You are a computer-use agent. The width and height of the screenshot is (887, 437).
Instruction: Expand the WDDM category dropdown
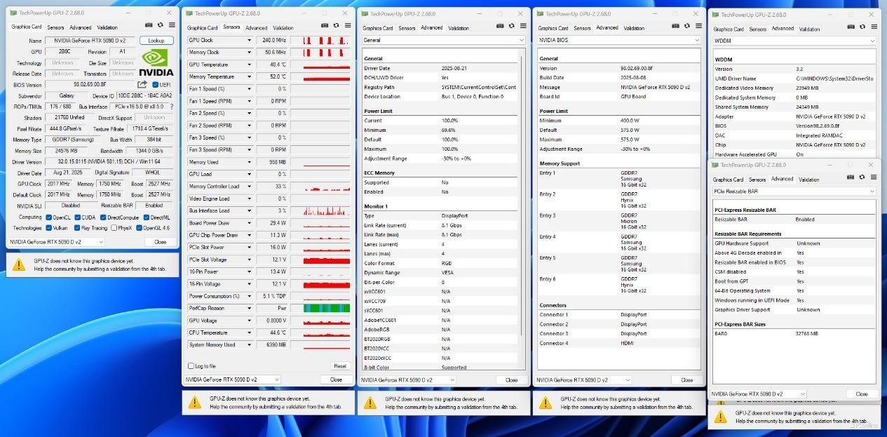[872, 41]
